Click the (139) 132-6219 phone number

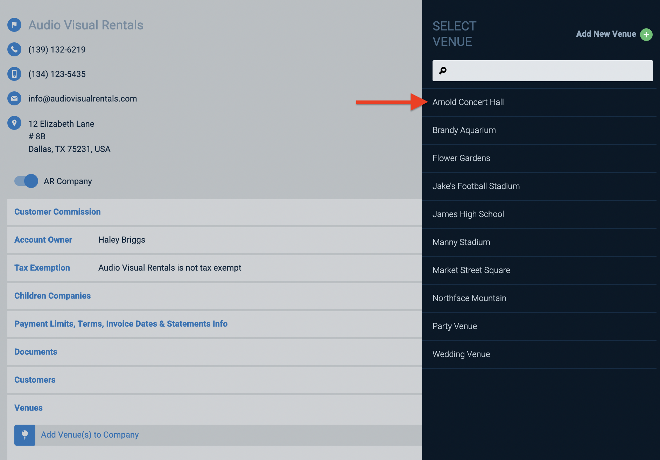click(x=57, y=50)
